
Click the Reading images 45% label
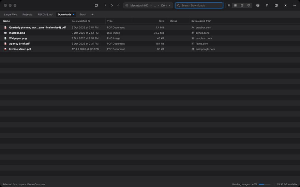[x=245, y=184]
